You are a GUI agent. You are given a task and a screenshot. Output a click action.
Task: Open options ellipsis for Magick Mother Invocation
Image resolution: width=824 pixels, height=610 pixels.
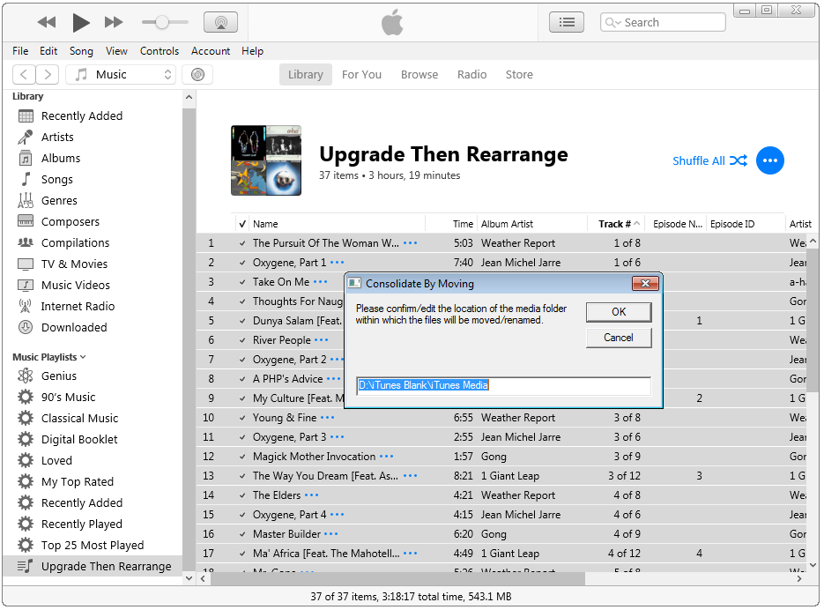tap(386, 456)
